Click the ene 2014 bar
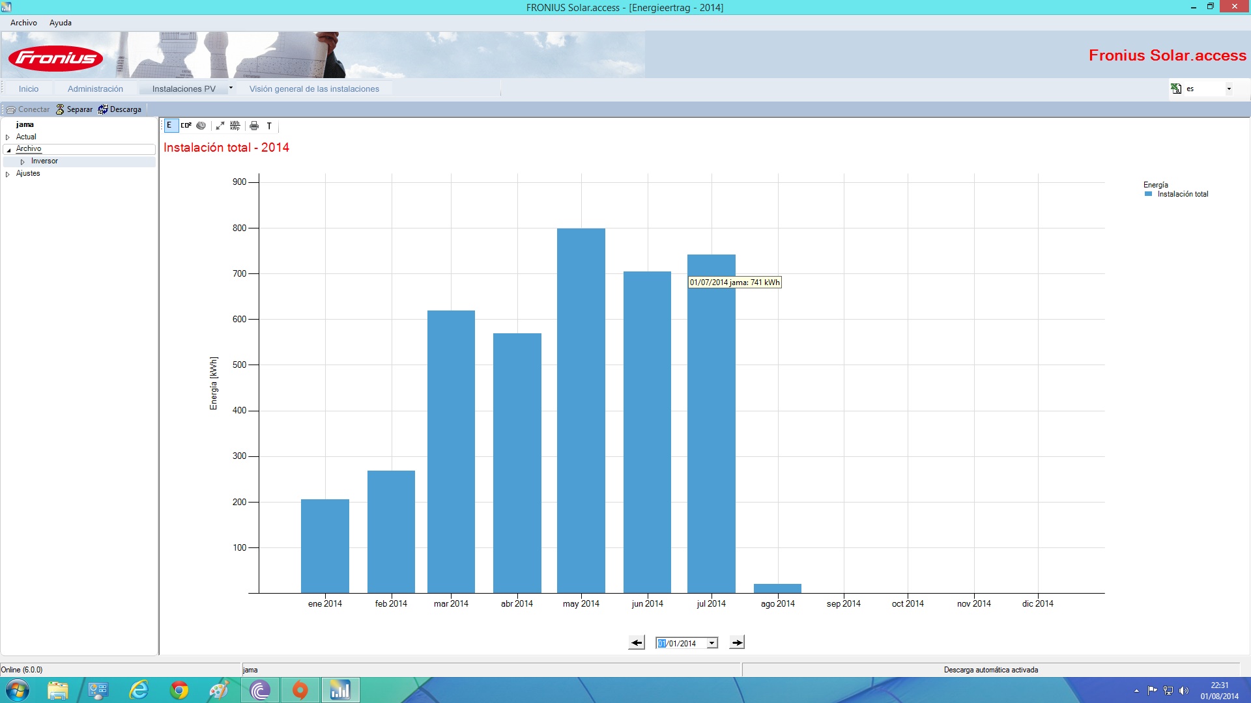Image resolution: width=1251 pixels, height=703 pixels. [325, 546]
